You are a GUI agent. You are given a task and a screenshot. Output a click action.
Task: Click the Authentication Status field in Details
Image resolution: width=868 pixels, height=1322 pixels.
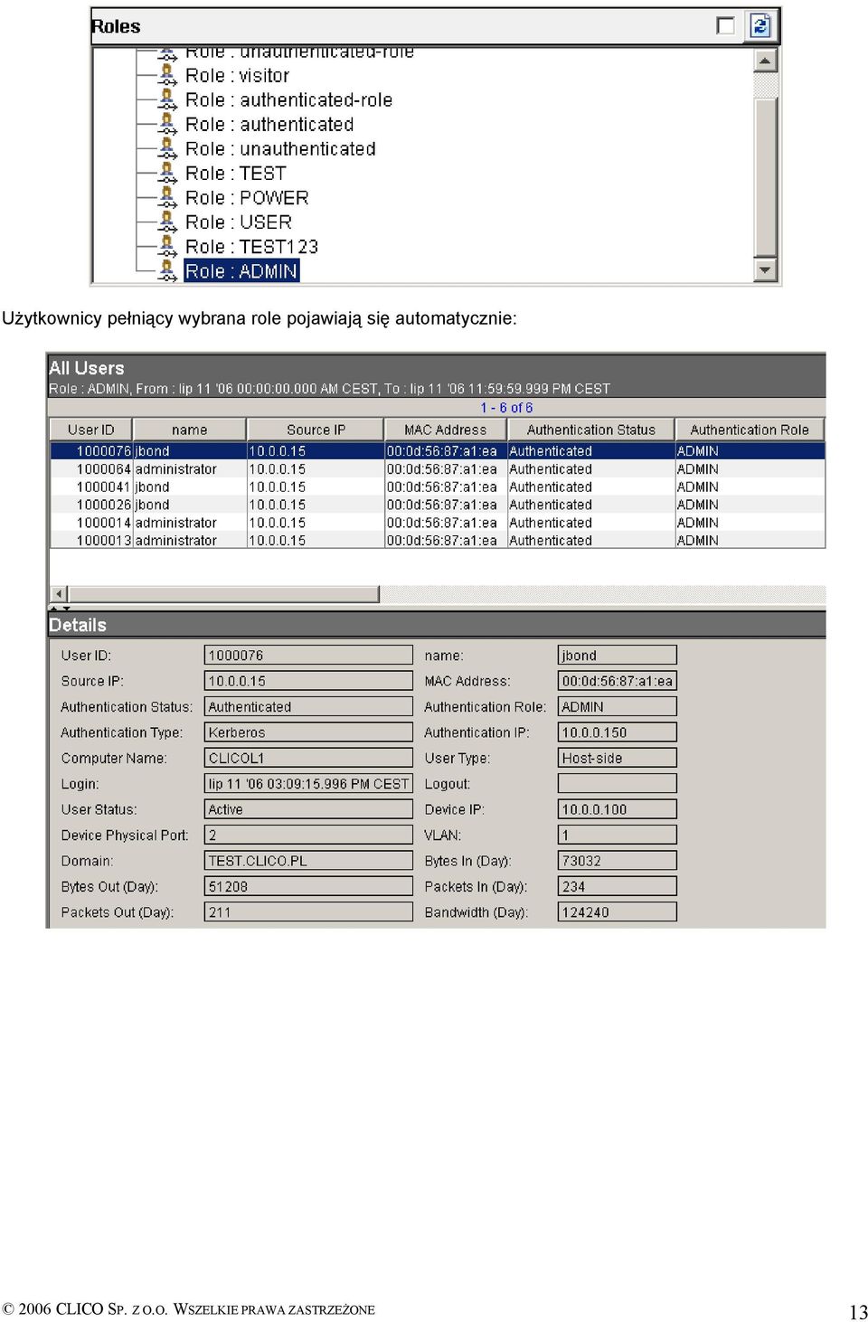click(308, 706)
